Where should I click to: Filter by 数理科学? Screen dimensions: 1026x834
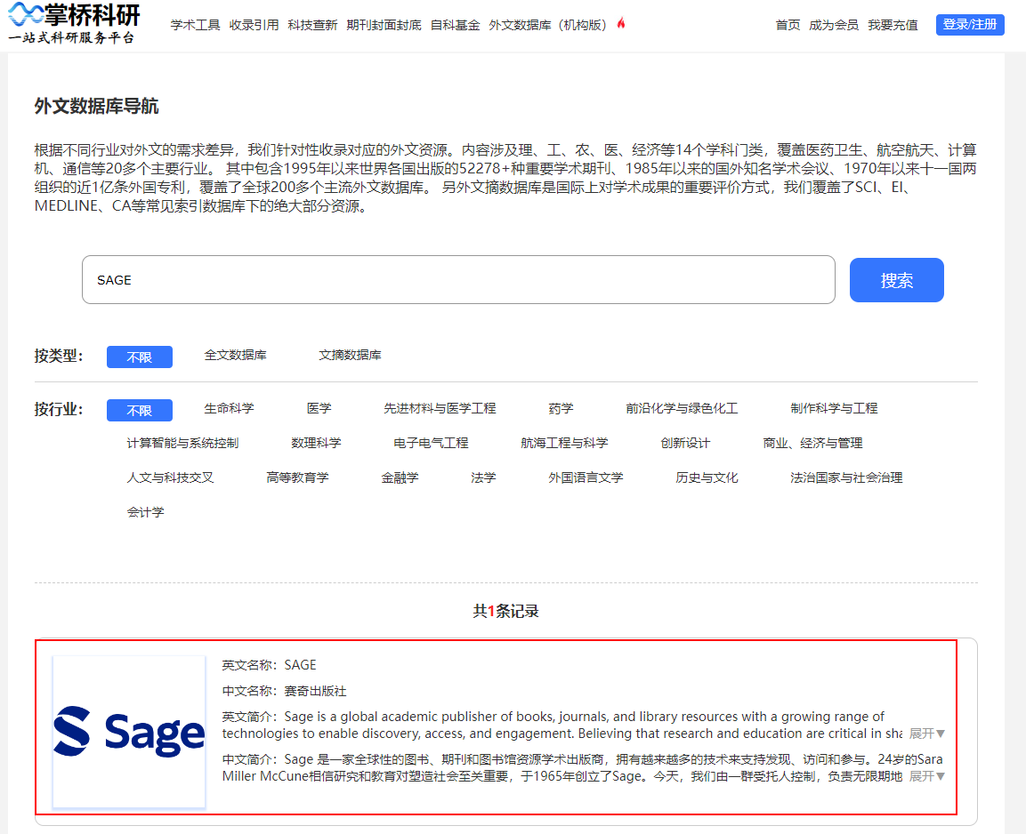tap(316, 443)
